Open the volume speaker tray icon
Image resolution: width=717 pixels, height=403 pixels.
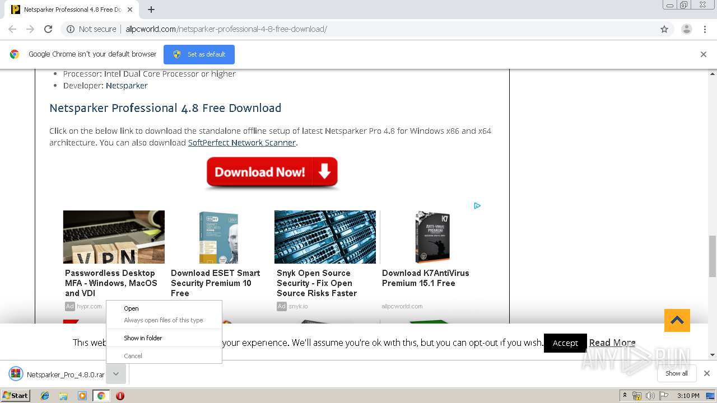[650, 396]
